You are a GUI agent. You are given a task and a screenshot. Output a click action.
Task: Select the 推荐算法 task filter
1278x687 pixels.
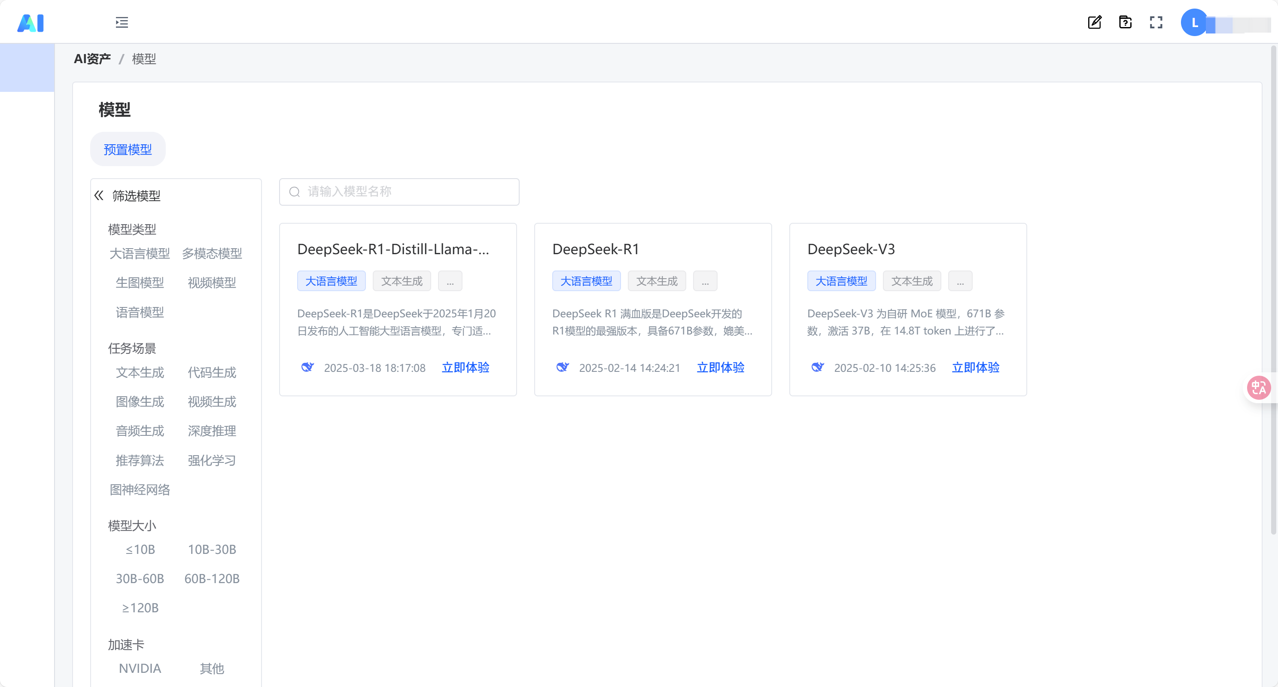[140, 460]
